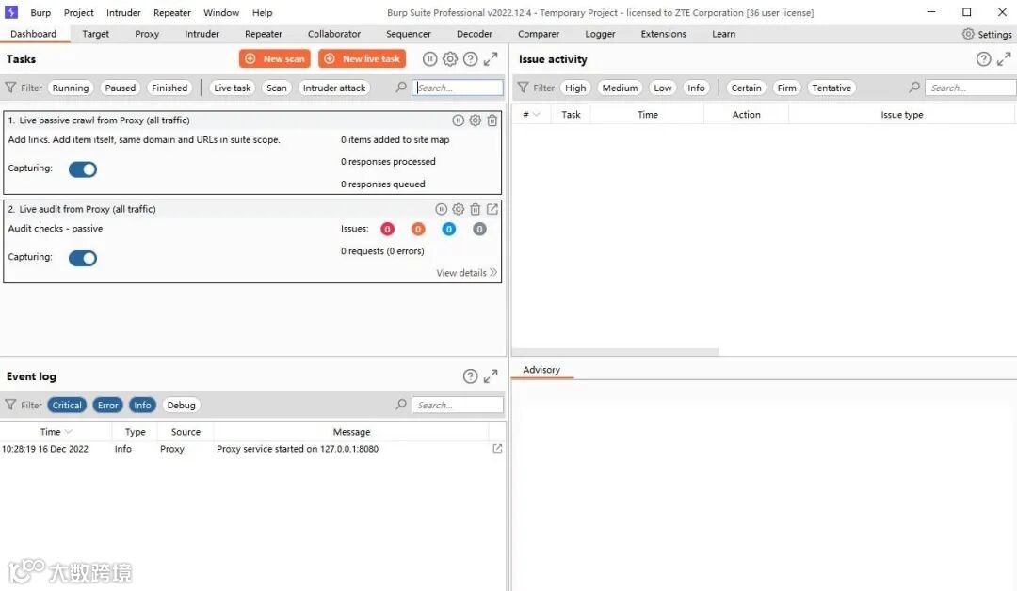Click the Issue activity filter funnel icon

[x=523, y=88]
